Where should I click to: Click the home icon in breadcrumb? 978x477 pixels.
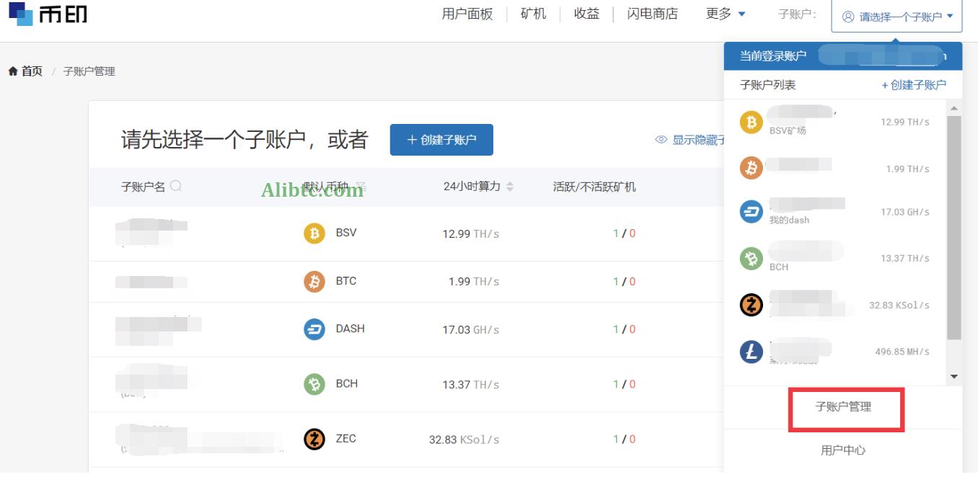point(13,71)
